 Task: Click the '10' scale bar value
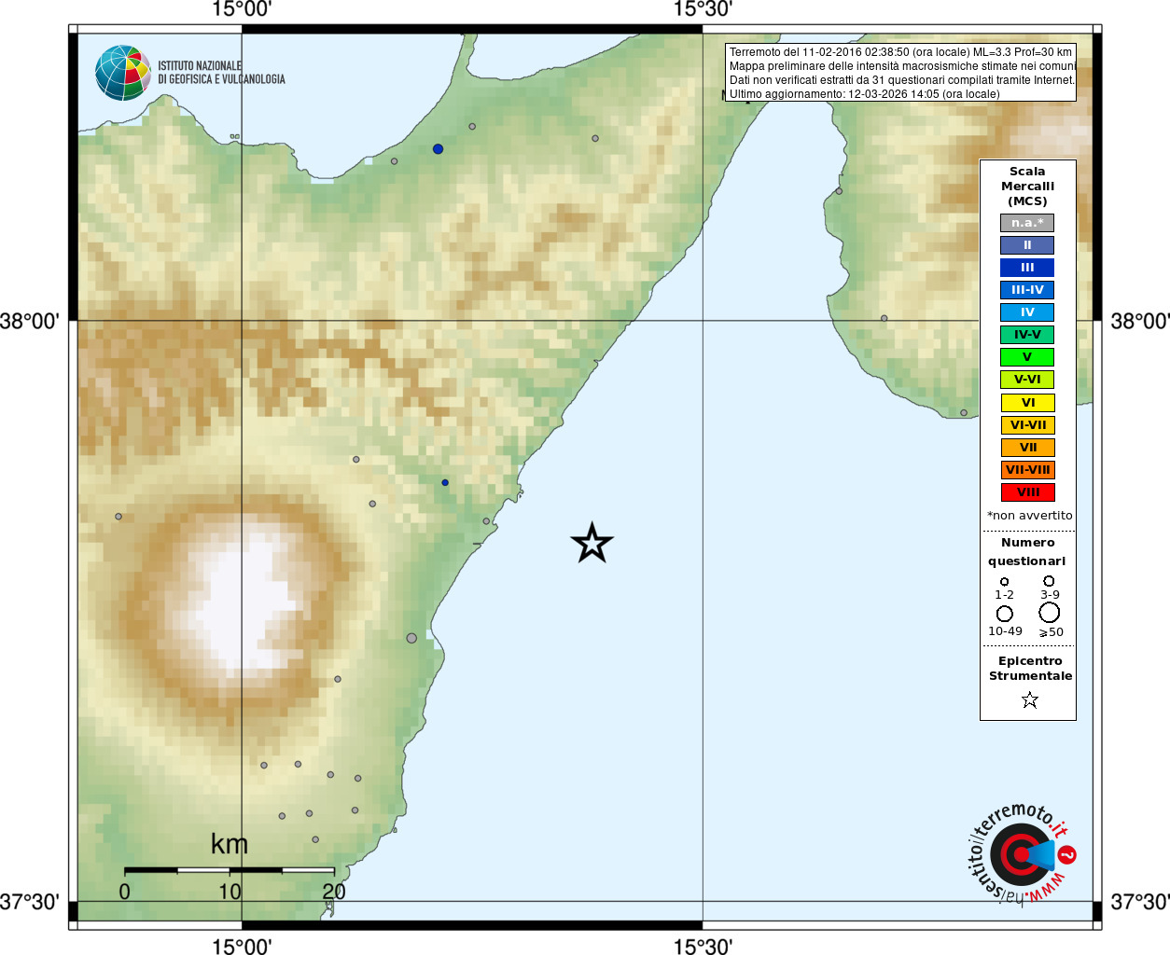pos(230,892)
